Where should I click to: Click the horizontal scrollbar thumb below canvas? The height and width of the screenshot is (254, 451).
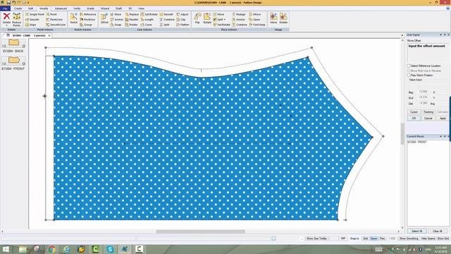(x=200, y=231)
